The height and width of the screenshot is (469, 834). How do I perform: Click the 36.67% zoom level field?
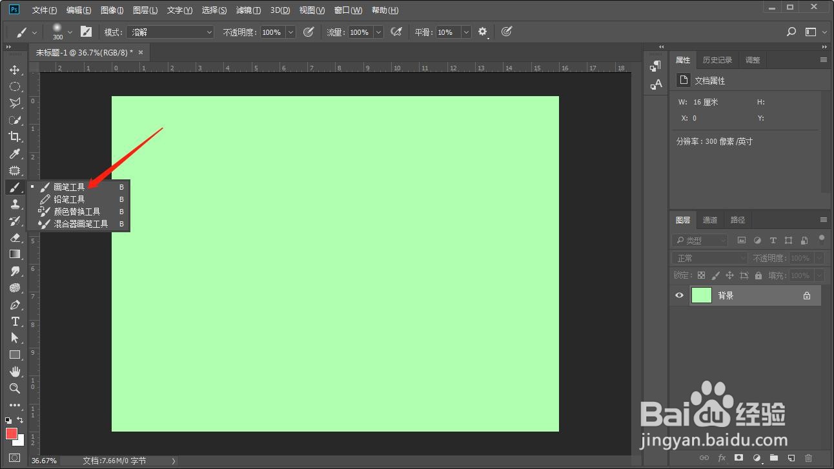pyautogui.click(x=44, y=461)
